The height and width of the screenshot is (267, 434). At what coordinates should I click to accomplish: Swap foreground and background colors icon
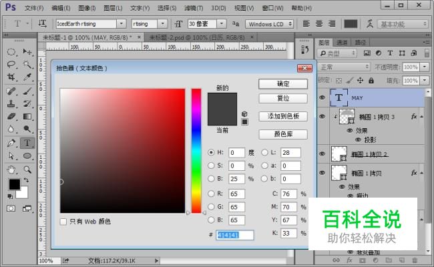pos(26,180)
